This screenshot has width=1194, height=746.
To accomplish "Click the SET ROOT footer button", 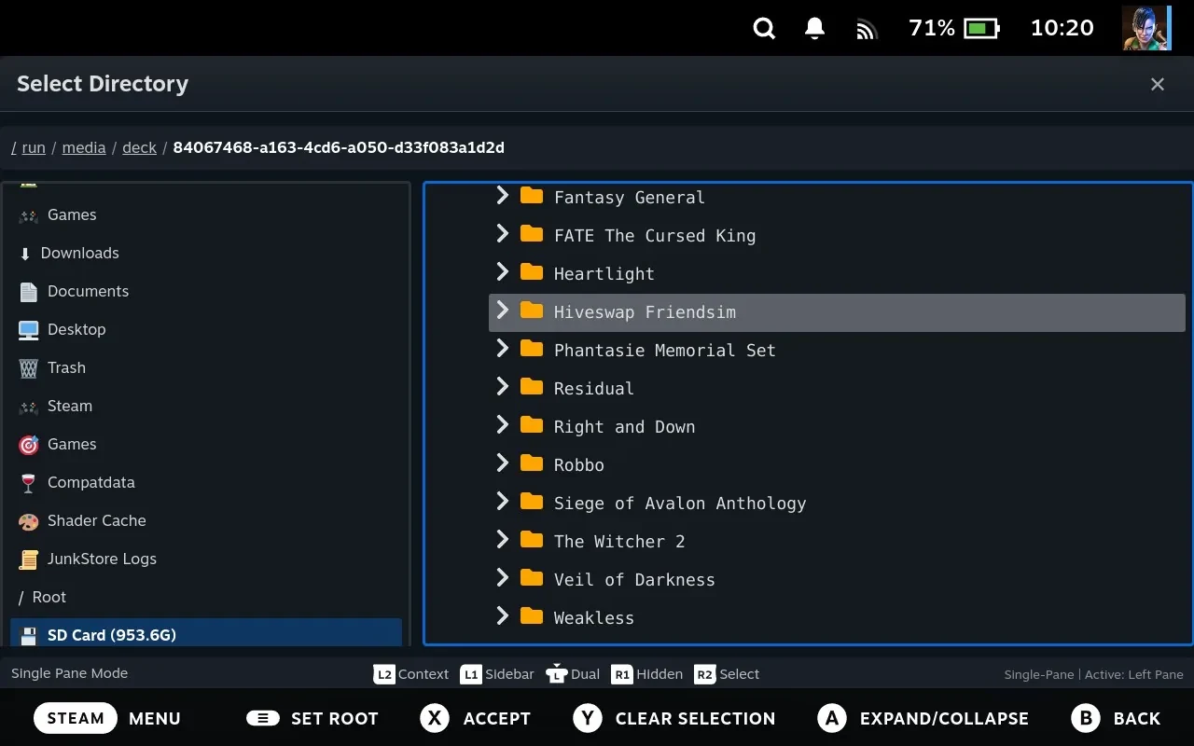I will tap(312, 718).
